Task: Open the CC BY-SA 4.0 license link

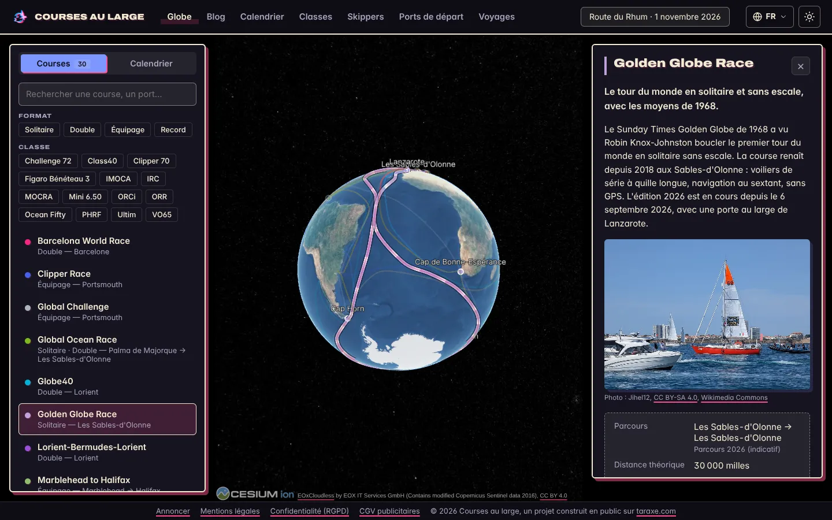Action: point(675,398)
